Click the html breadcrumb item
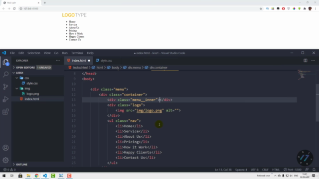Screen dimensions: 319x179 (x=100, y=68)
